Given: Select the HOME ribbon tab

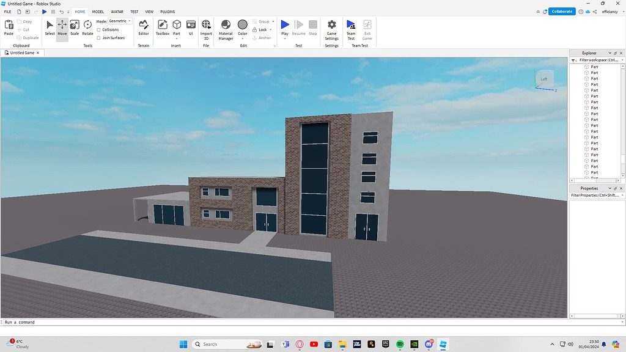Looking at the screenshot, I should tap(80, 12).
